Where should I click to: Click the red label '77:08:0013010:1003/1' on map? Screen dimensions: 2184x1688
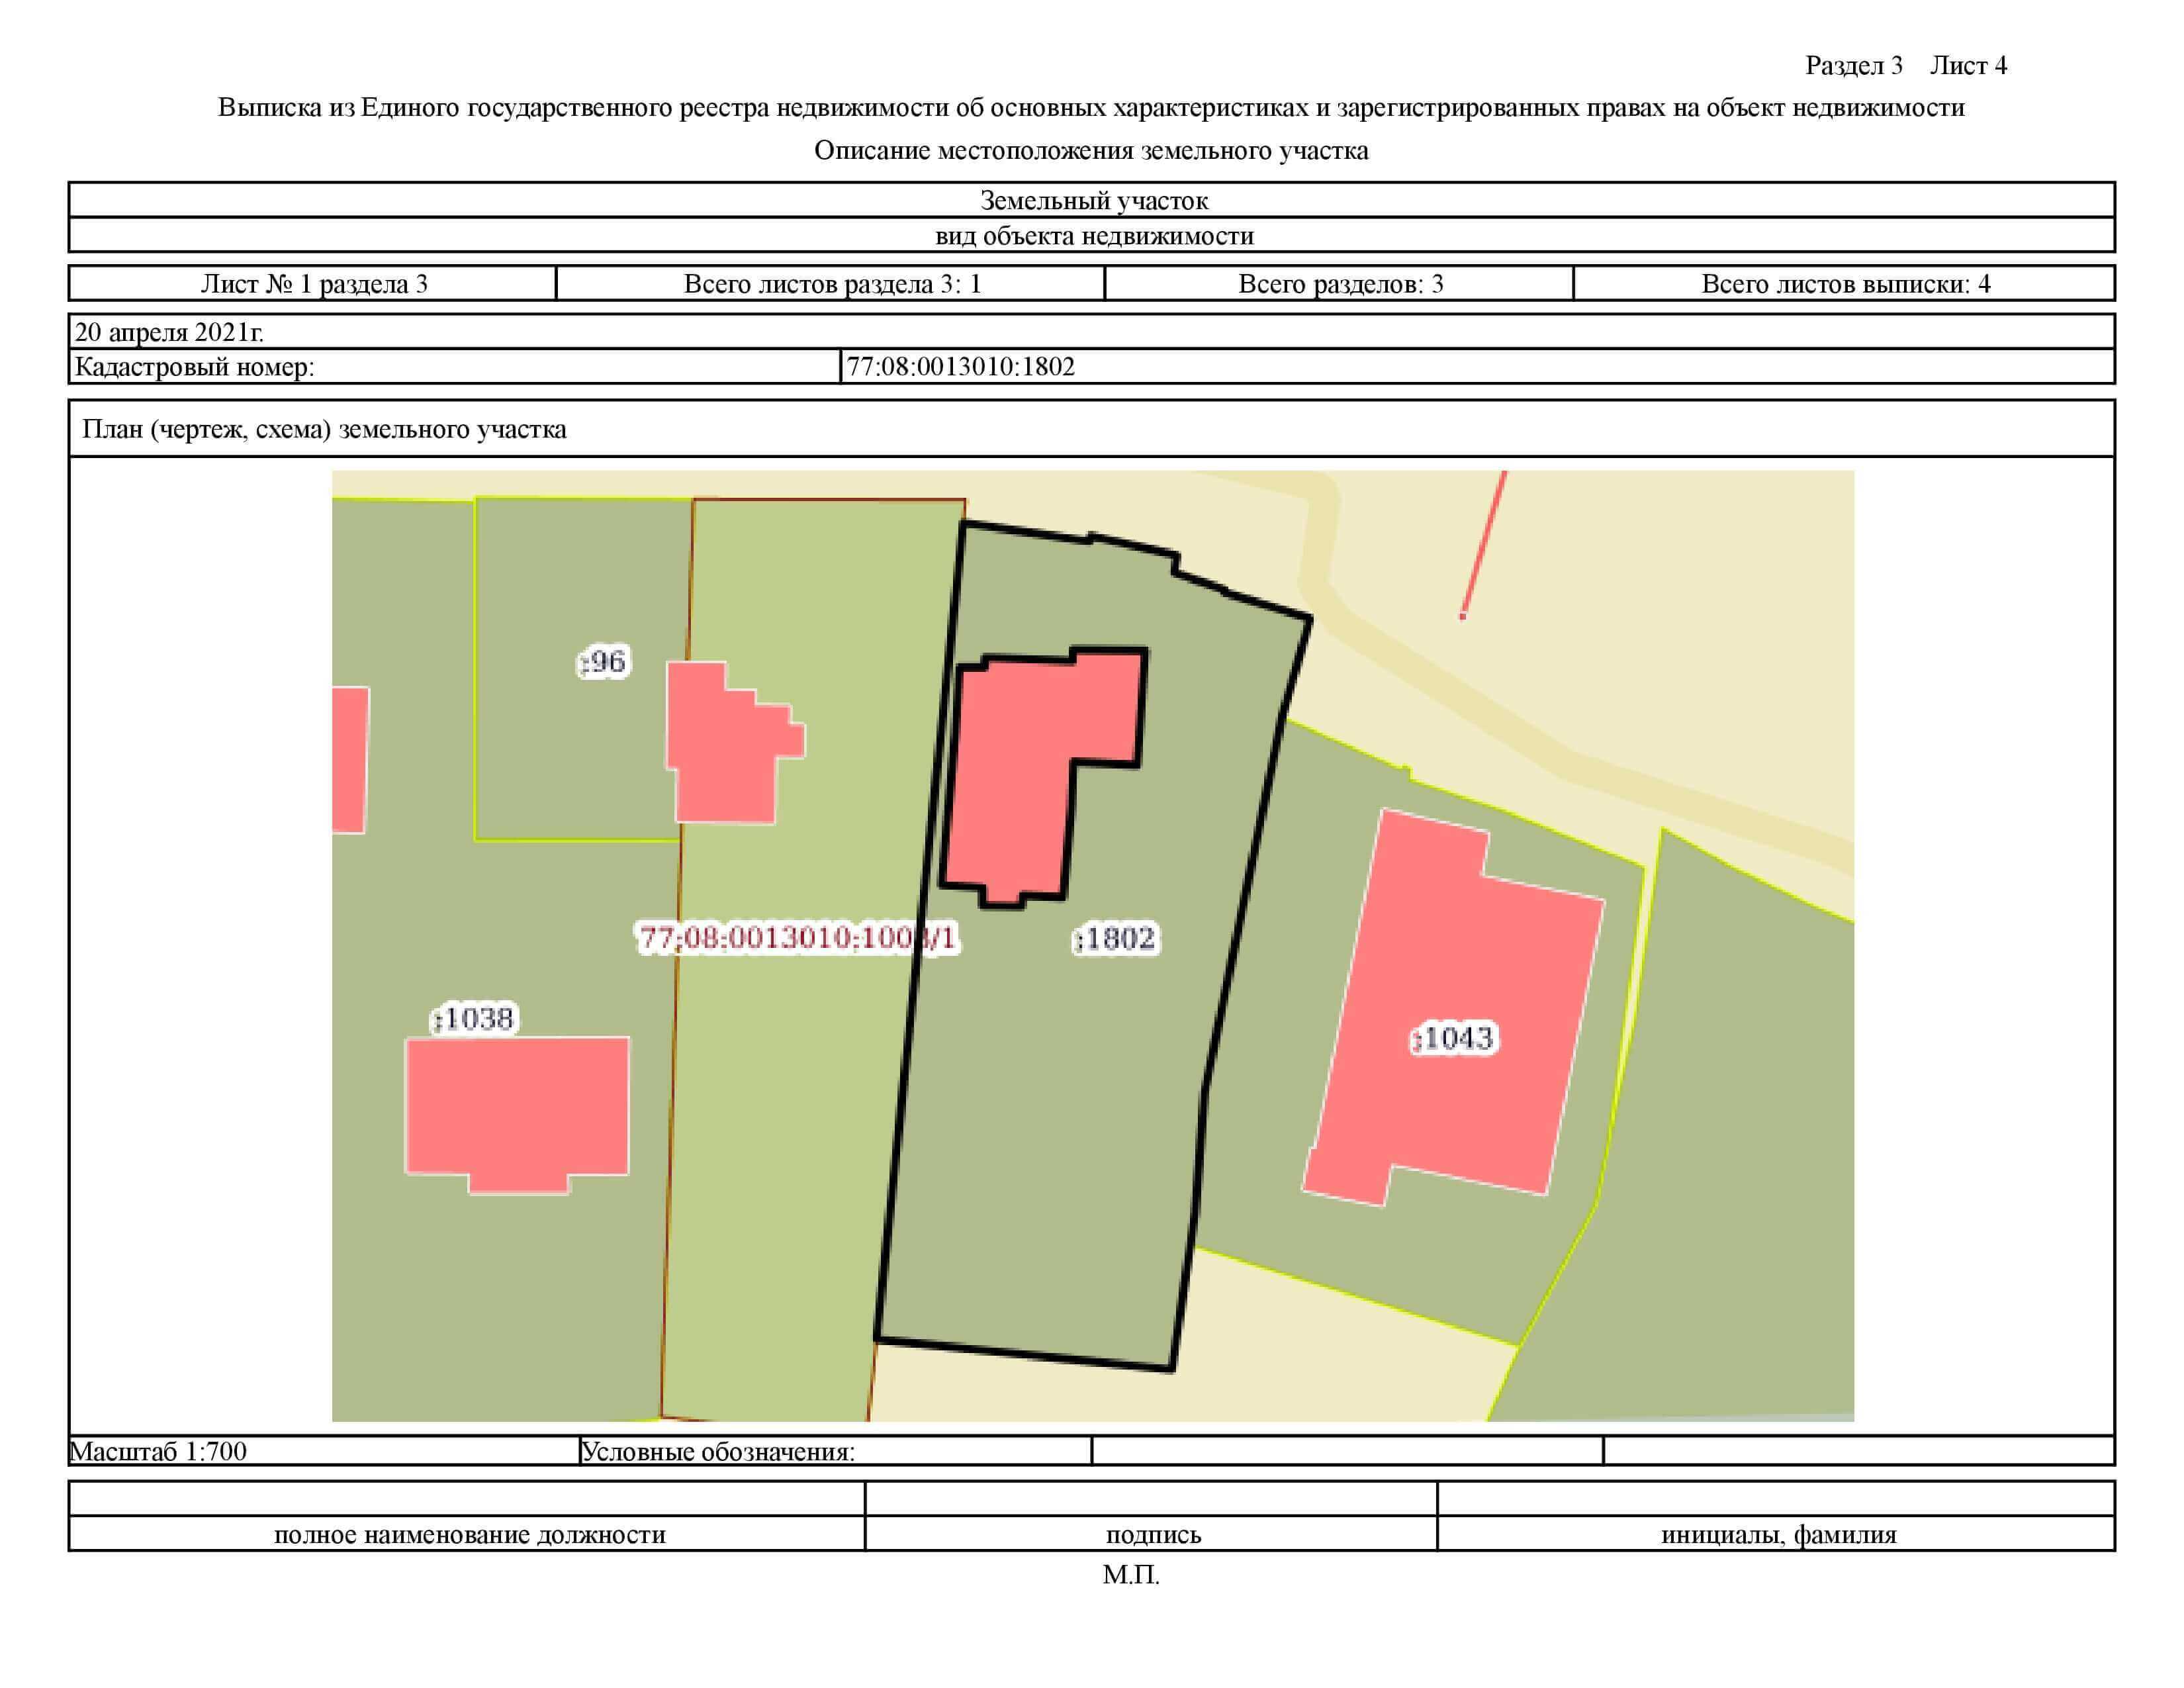[x=798, y=937]
